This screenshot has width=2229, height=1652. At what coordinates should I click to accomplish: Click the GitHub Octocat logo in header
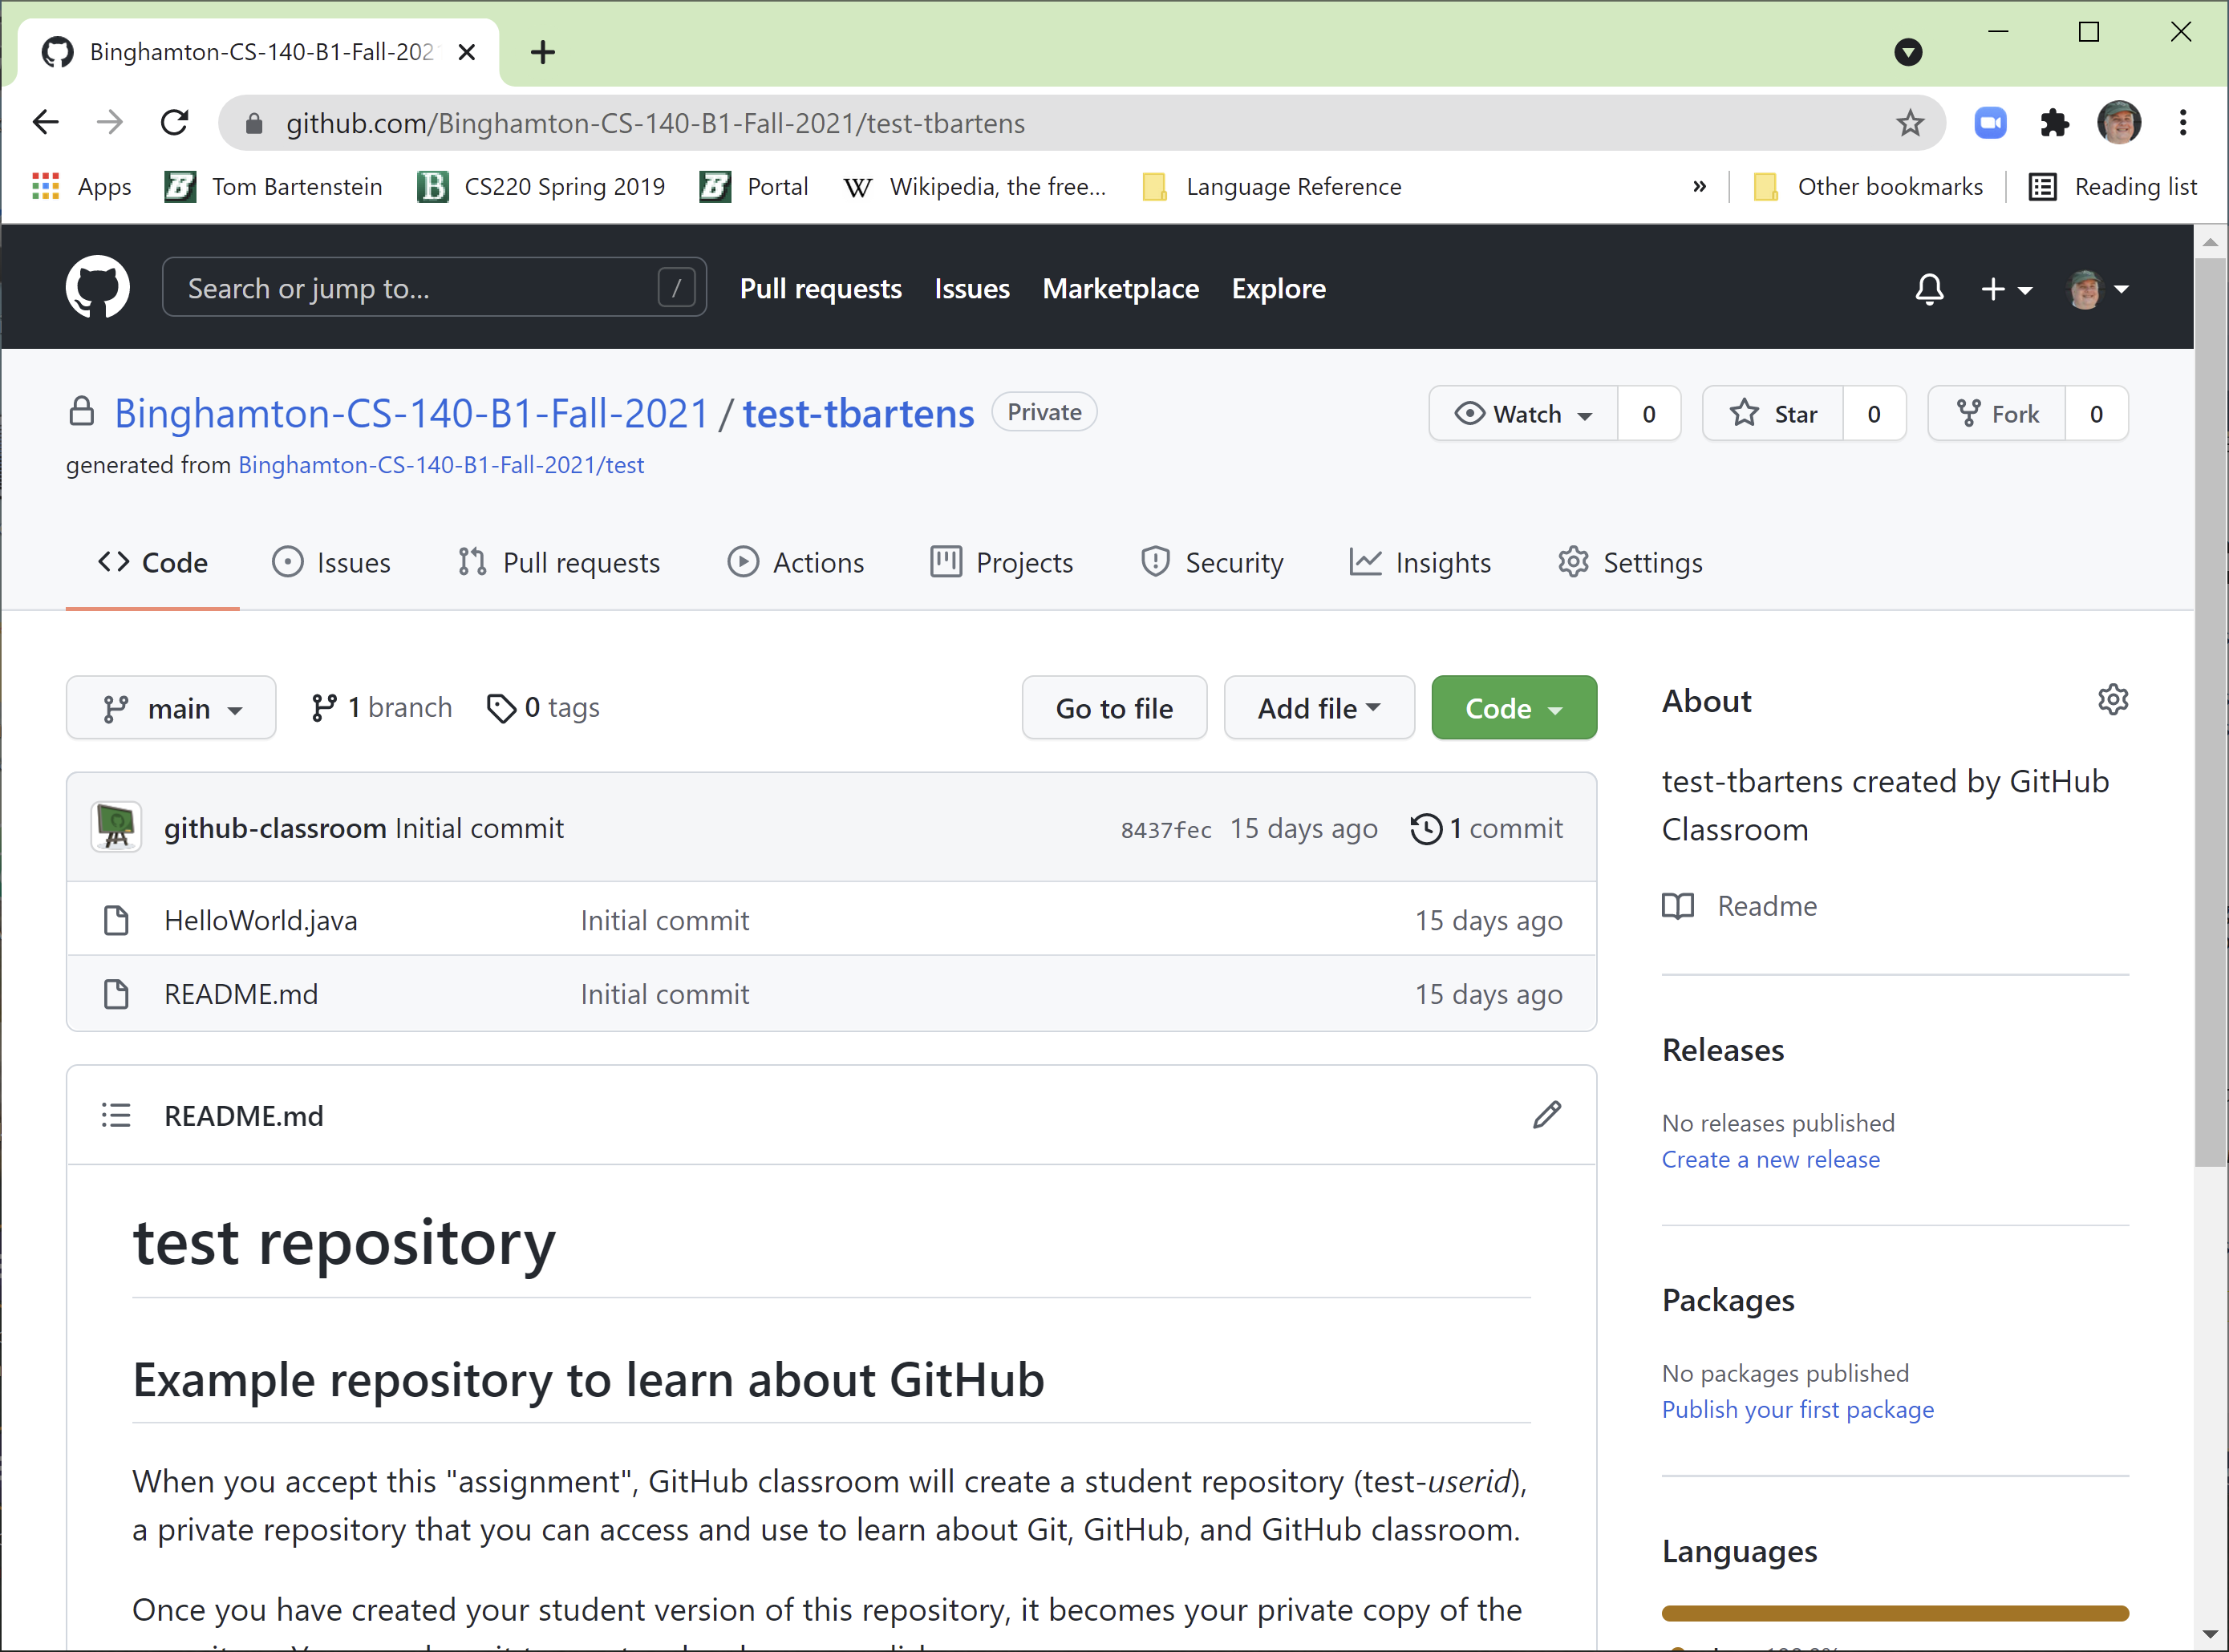(x=97, y=288)
